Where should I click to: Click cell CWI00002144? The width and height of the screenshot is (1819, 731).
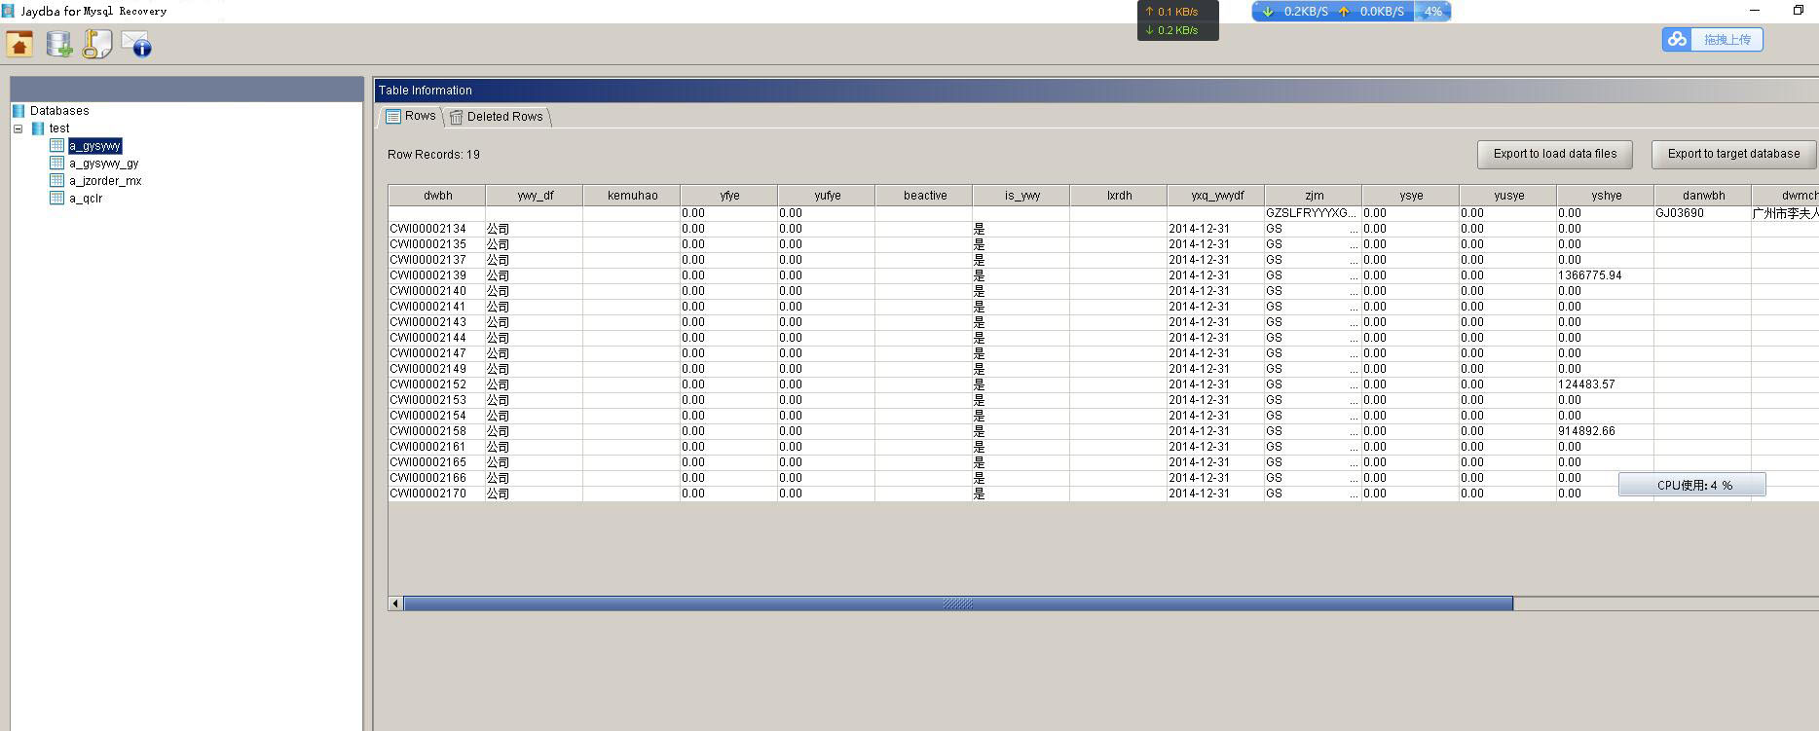coord(437,338)
